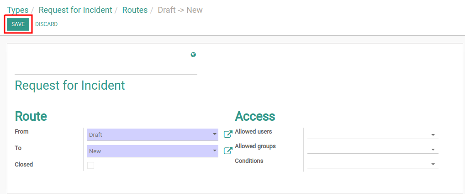Focus the From field containing Draft
This screenshot has height=194, width=465.
pyautogui.click(x=153, y=135)
